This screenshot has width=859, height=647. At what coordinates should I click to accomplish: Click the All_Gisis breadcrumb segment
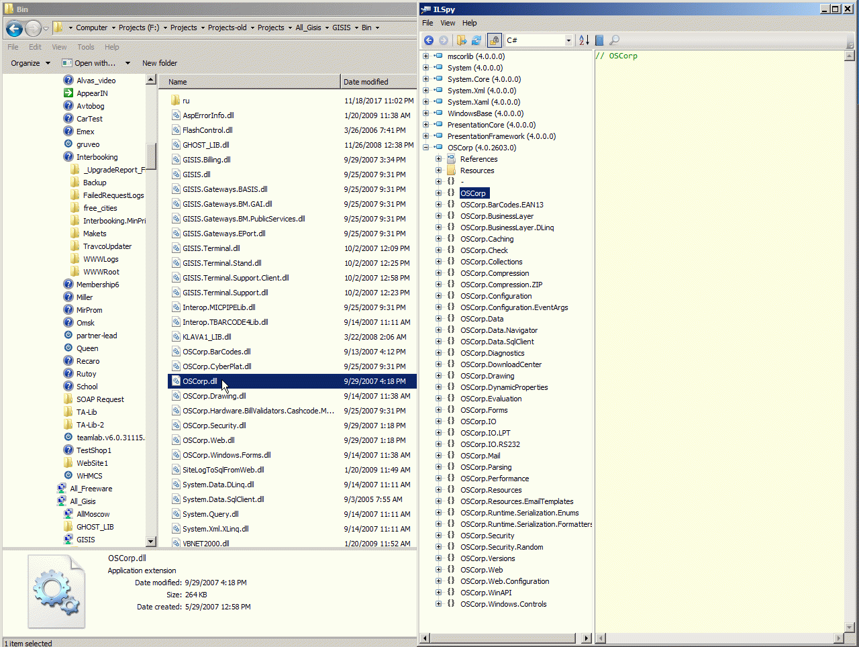pos(309,28)
